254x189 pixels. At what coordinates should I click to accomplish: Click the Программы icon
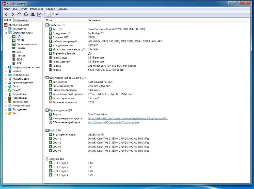10,98
